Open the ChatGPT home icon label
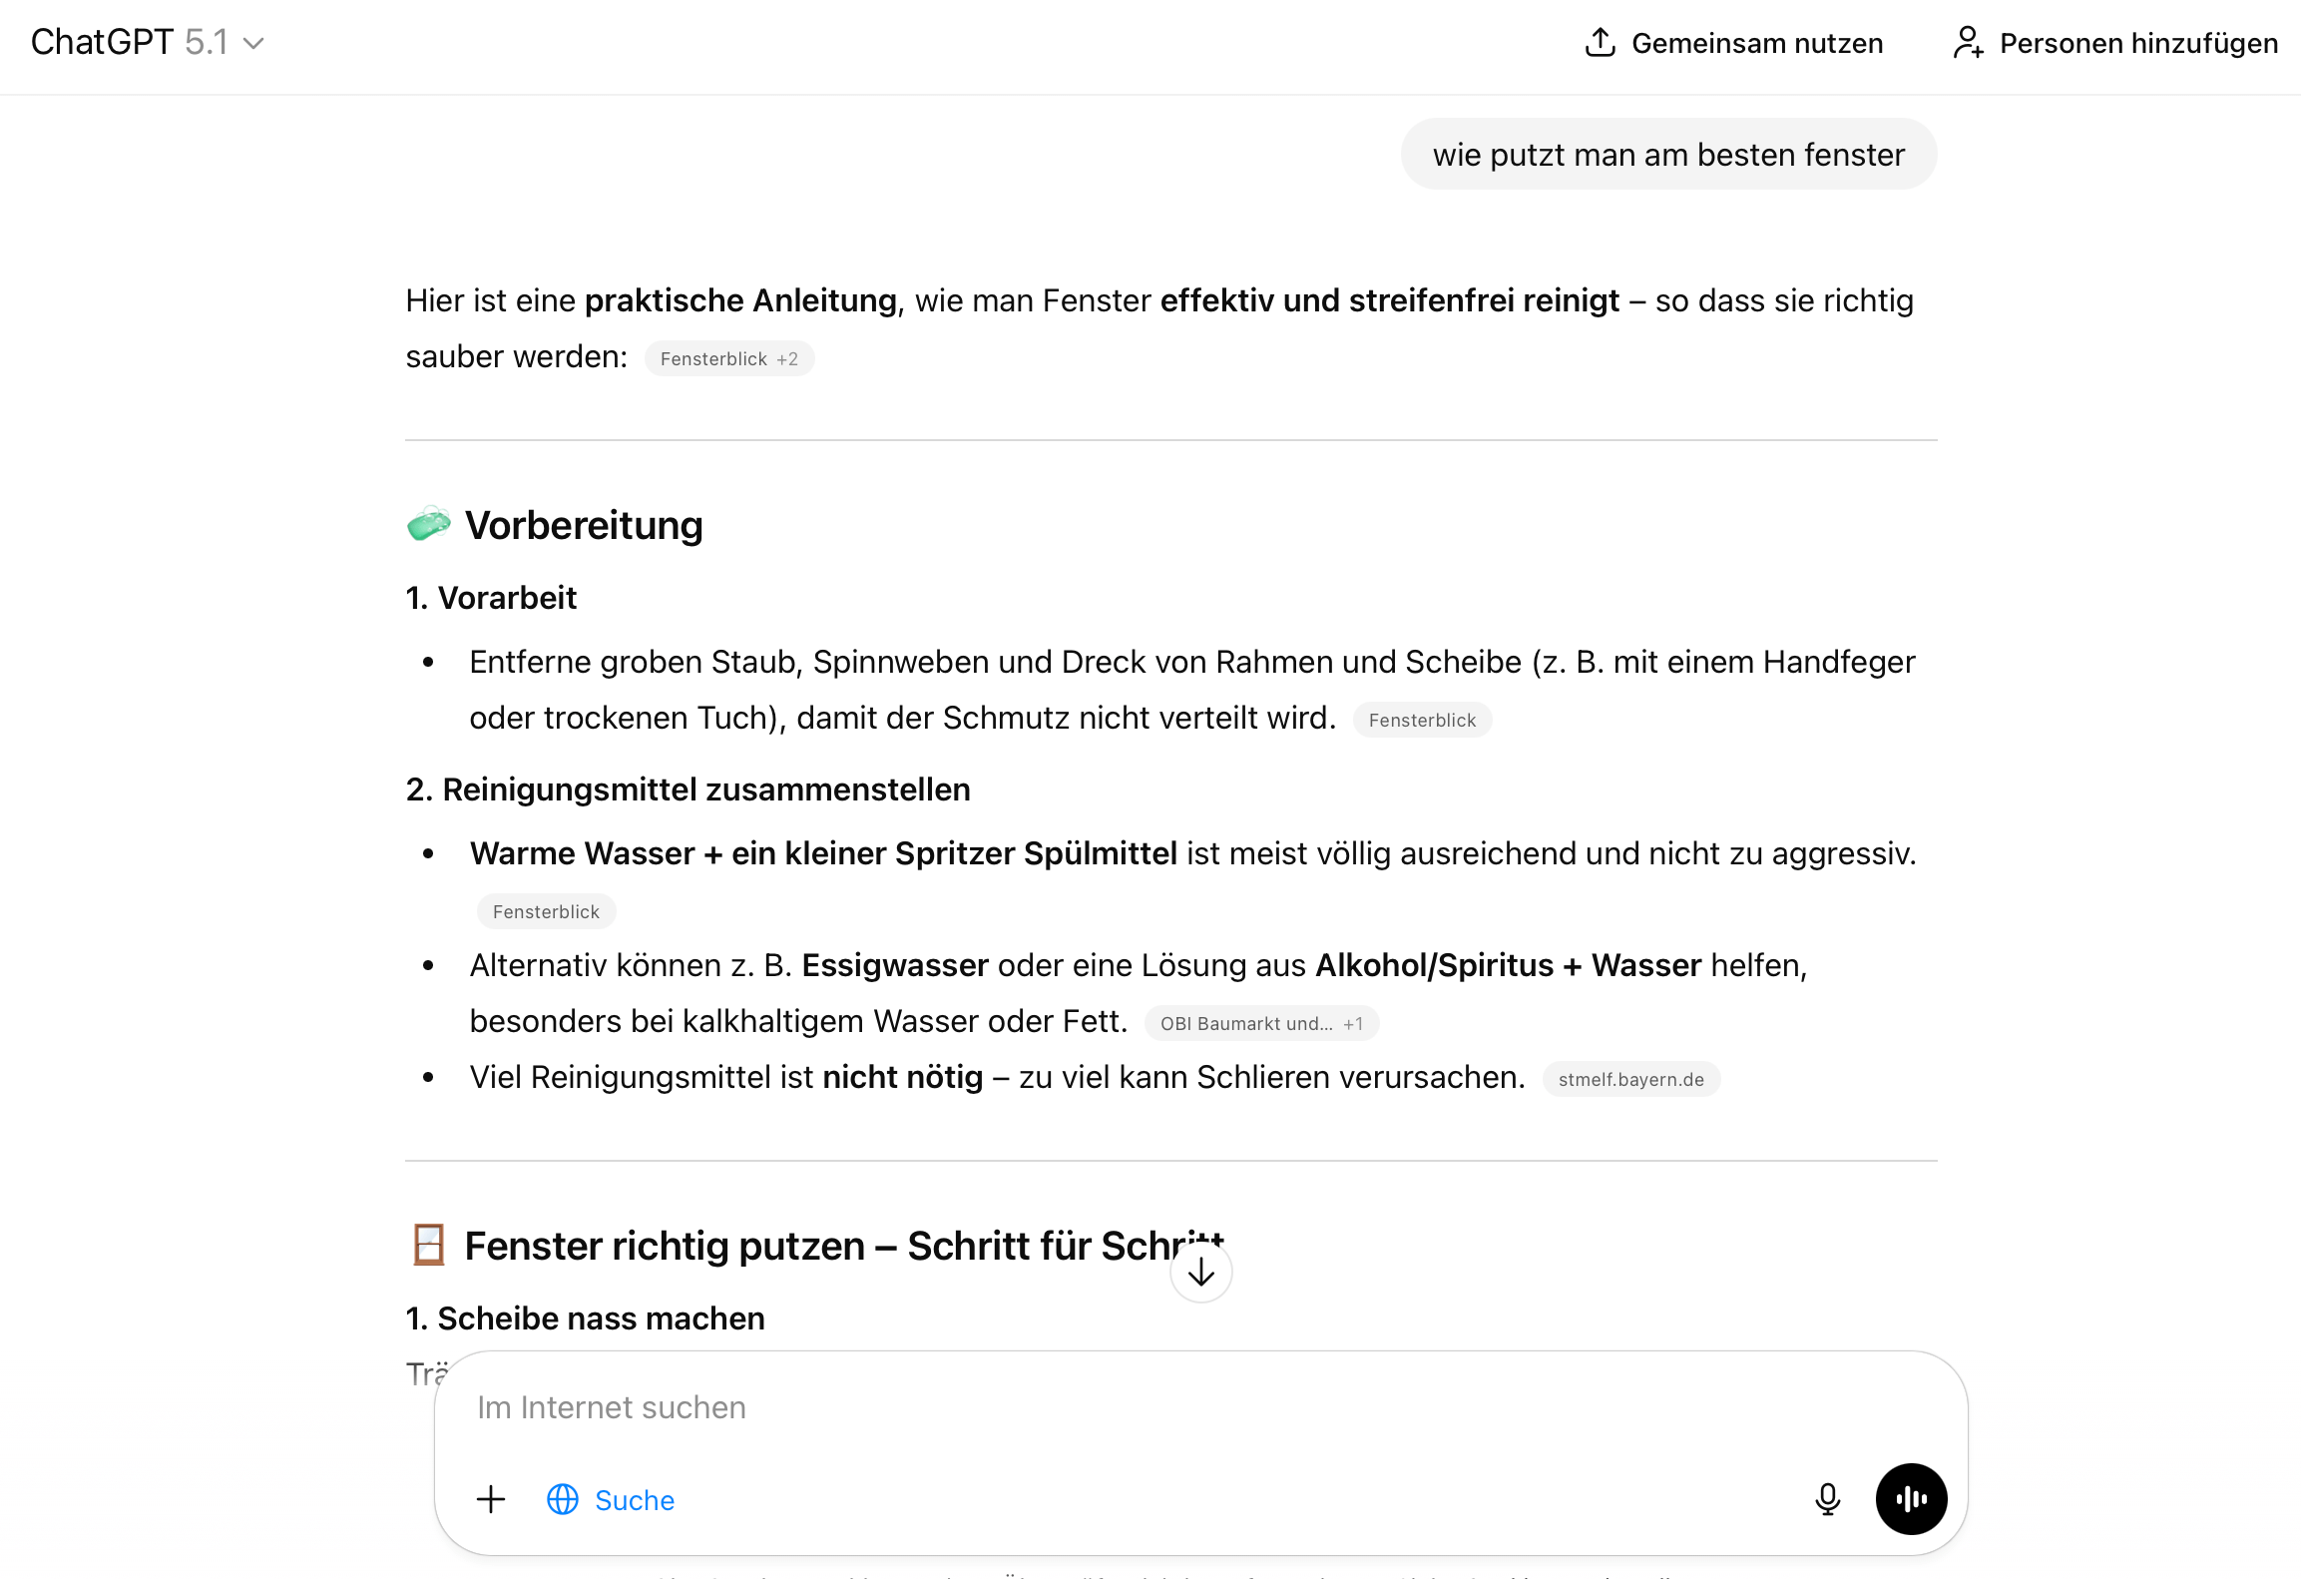This screenshot has height=1579, width=2301. click(104, 42)
